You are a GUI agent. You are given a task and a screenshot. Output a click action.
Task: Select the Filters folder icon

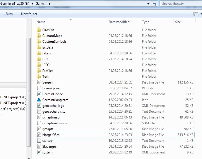pyautogui.click(x=39, y=53)
